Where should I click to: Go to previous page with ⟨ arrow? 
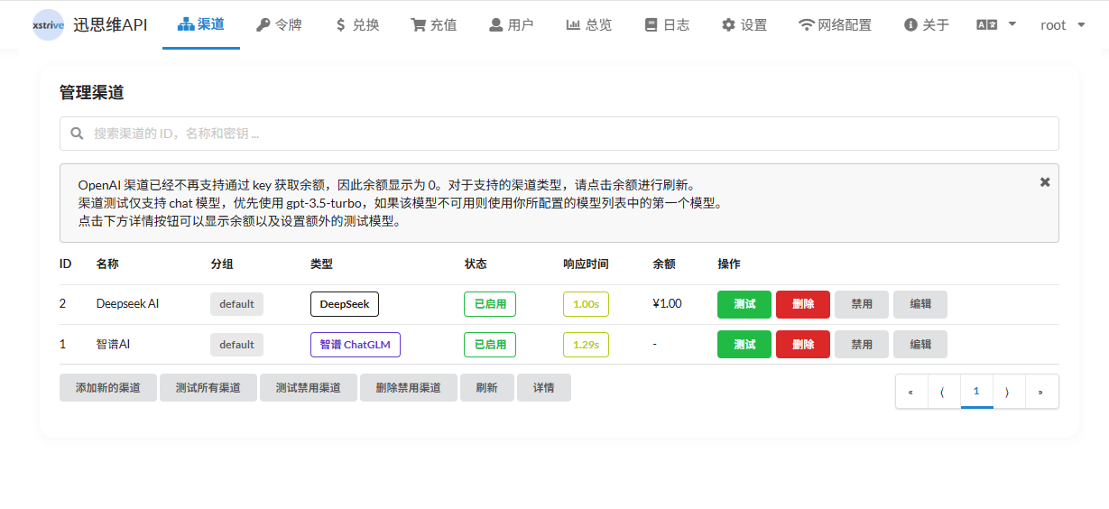[x=944, y=392]
